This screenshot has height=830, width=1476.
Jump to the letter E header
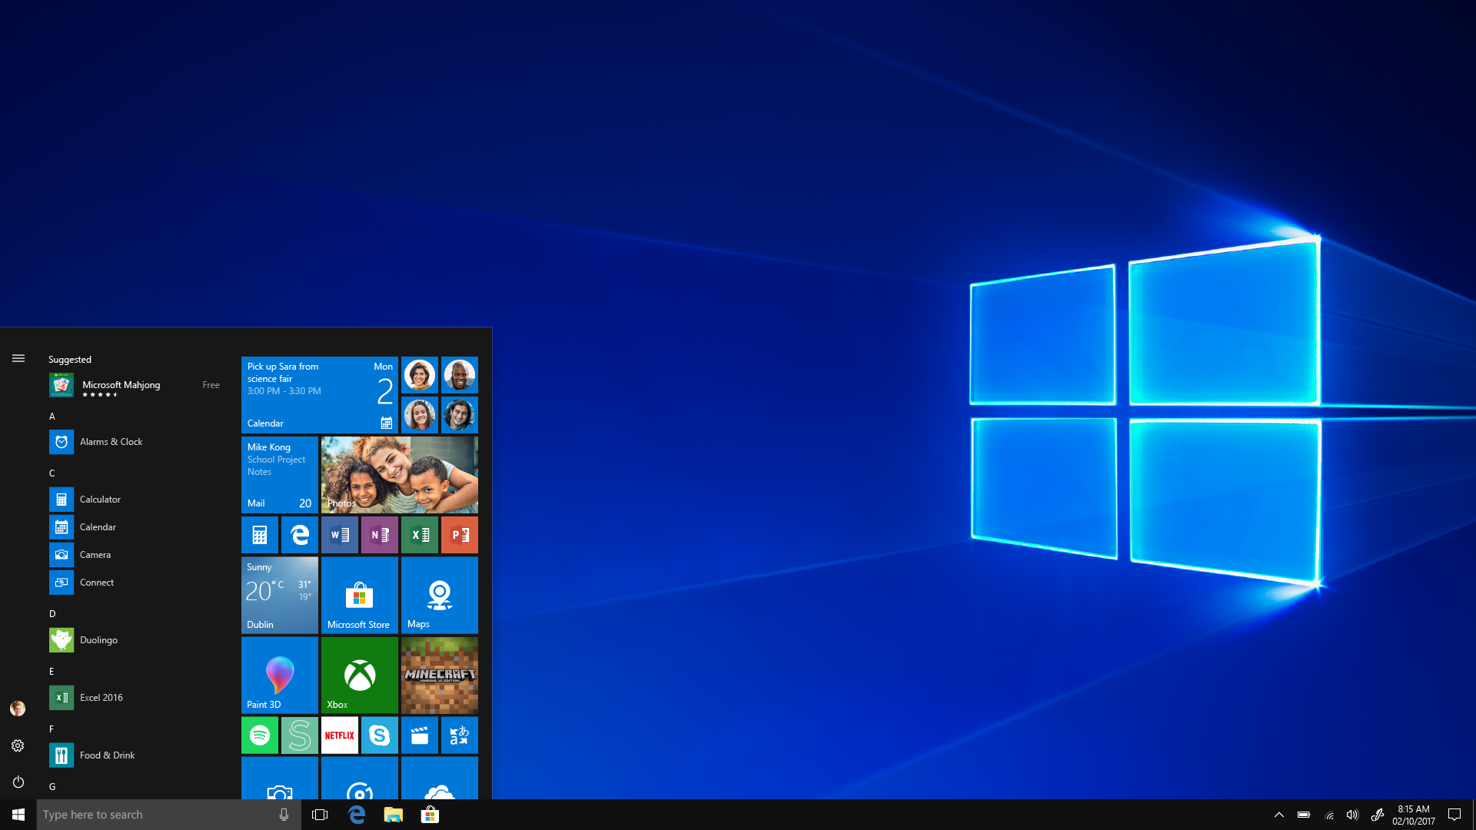click(x=52, y=671)
